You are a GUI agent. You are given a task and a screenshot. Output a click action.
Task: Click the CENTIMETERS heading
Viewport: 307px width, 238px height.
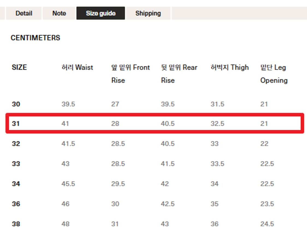click(35, 38)
